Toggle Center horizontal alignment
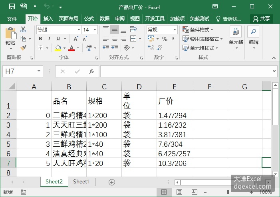 115,39
